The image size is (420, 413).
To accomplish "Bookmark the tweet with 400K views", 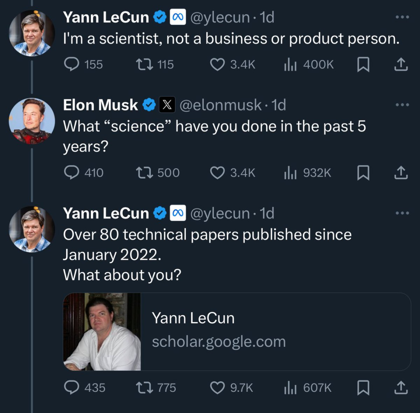I will 364,64.
